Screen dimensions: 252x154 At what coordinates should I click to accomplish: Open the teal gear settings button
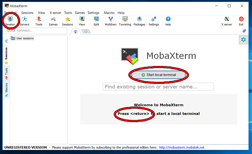243,40
